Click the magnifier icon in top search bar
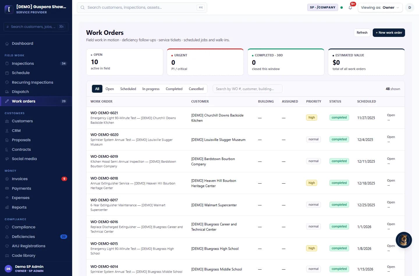The height and width of the screenshot is (276, 419). [x=83, y=8]
